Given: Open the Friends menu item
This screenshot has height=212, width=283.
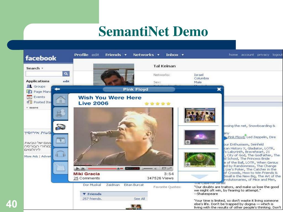Looking at the screenshot, I should click(113, 55).
